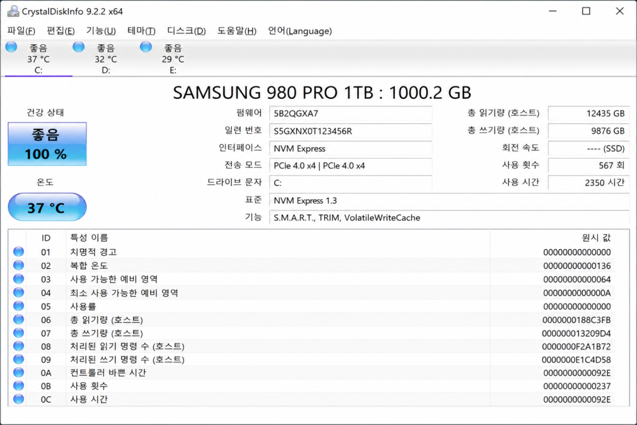Click status orb for attribute 0B 사용 횟수
637x425 pixels.
[19, 386]
